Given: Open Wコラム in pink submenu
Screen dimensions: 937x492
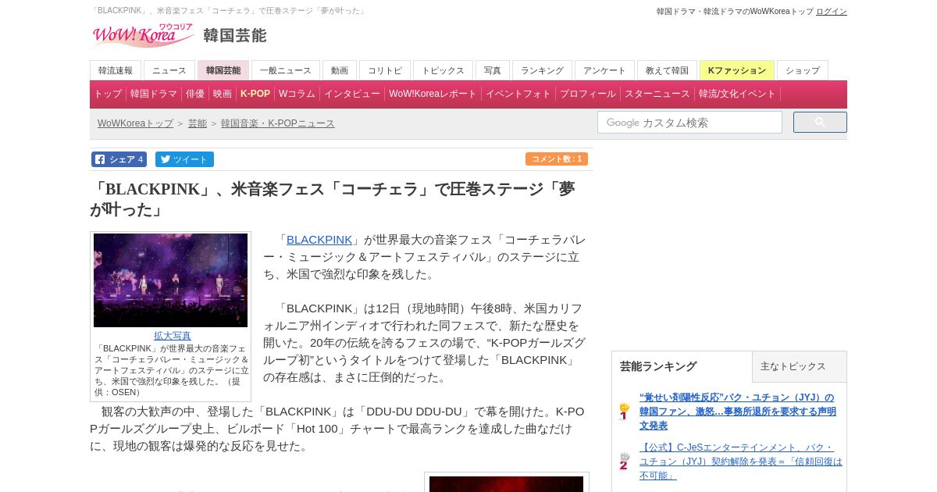Looking at the screenshot, I should pyautogui.click(x=297, y=94).
